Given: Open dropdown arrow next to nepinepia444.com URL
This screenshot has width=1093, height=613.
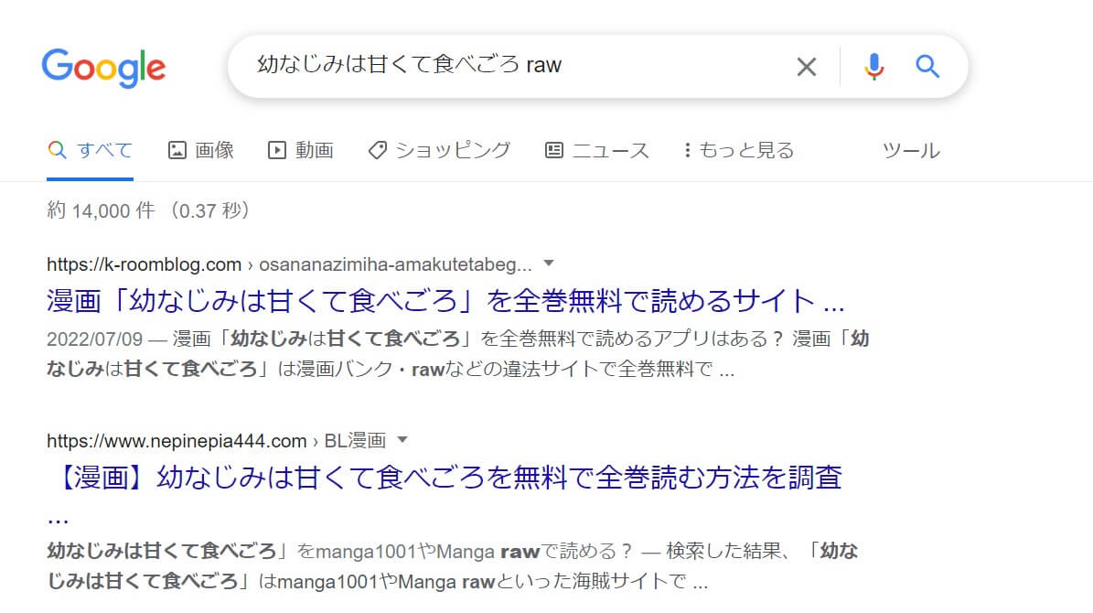Looking at the screenshot, I should coord(402,440).
